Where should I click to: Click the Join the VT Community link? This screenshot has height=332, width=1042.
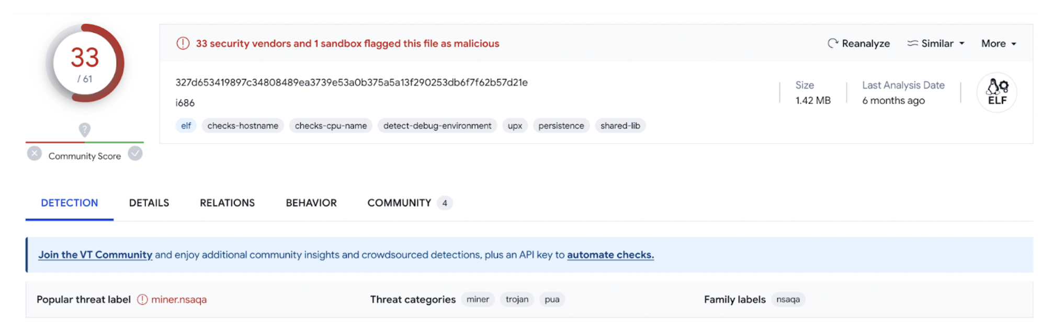[x=95, y=255]
